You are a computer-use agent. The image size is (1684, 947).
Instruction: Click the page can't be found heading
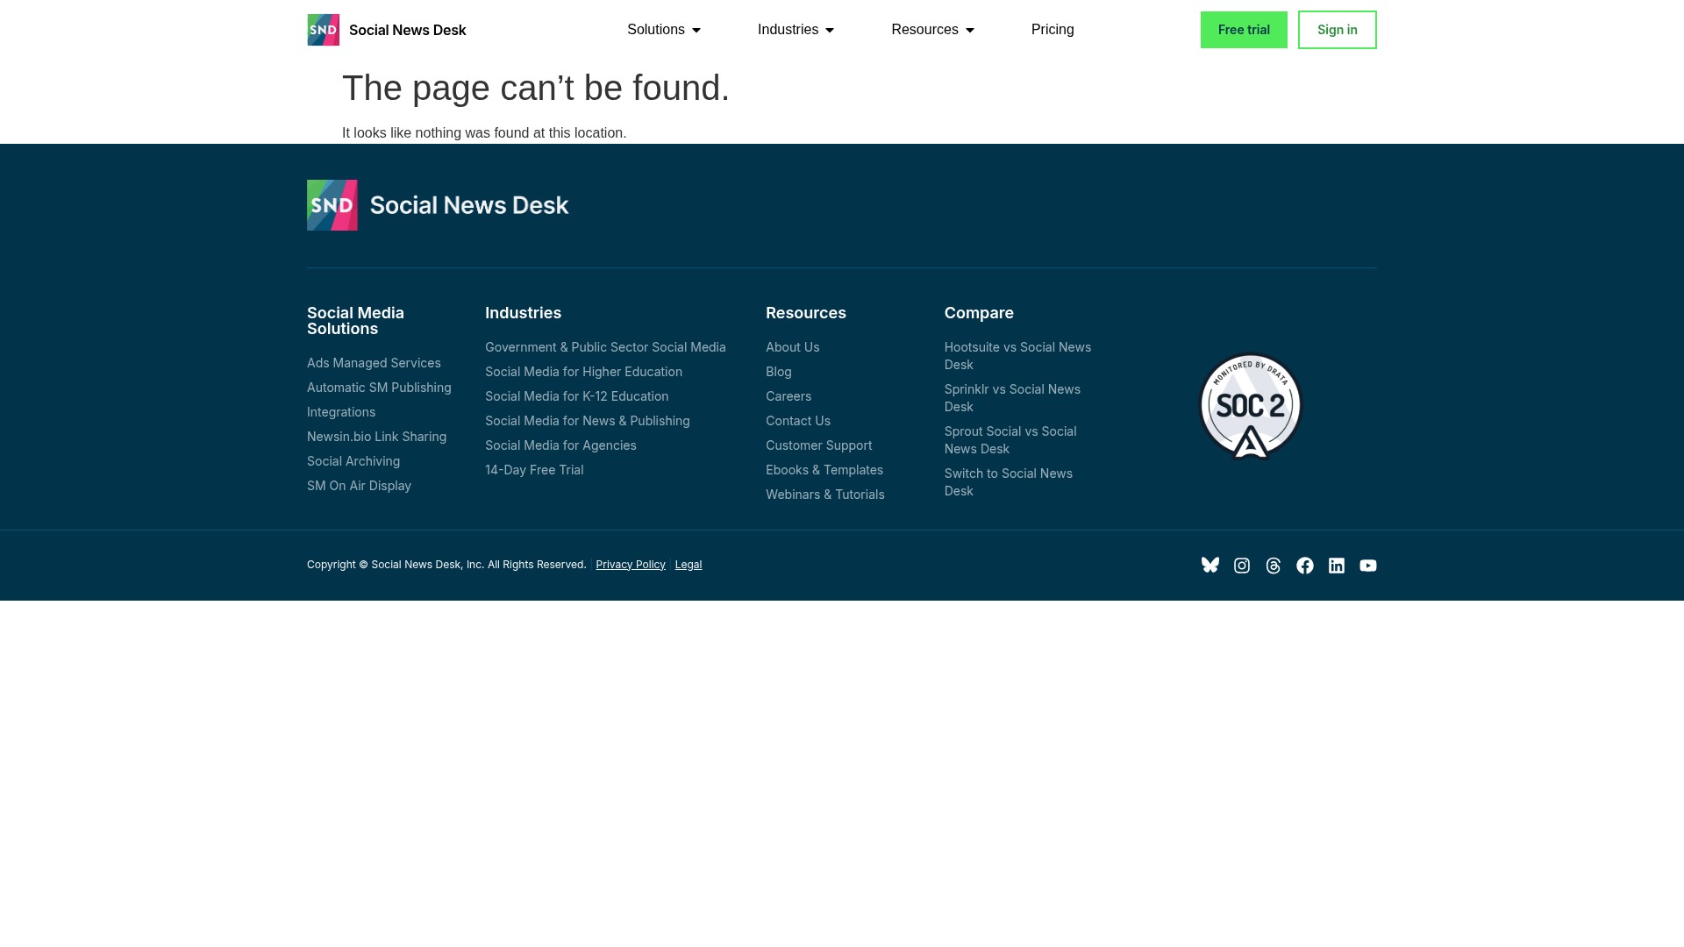(x=535, y=88)
